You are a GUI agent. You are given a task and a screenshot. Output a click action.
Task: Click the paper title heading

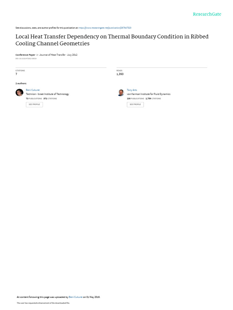click(112, 40)
